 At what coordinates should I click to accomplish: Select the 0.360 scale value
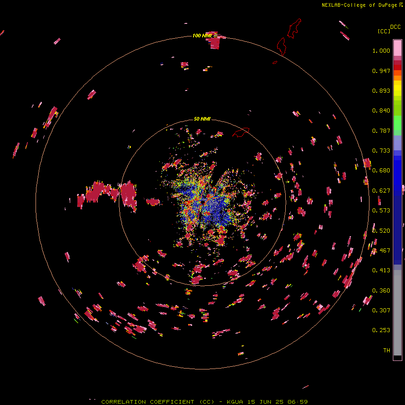(x=381, y=291)
